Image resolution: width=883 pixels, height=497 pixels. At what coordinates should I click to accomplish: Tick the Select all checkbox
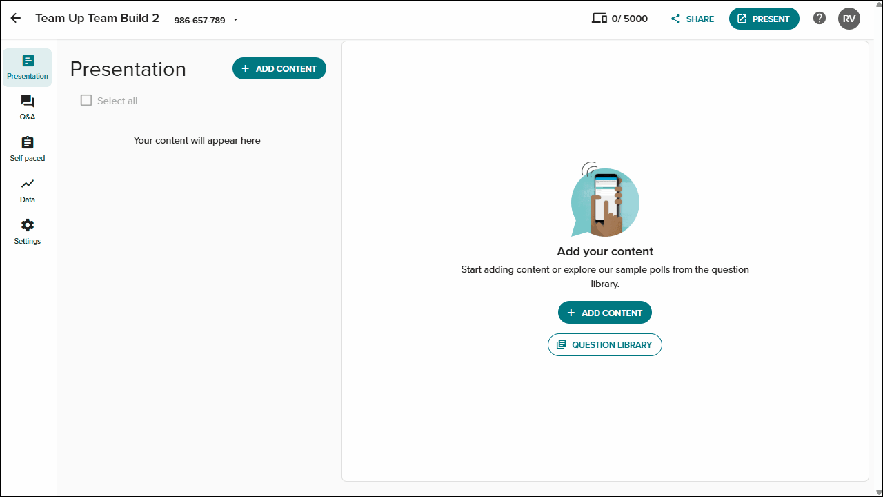(x=86, y=100)
